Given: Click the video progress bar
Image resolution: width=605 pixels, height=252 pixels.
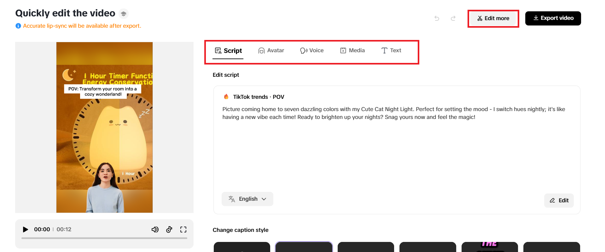Looking at the screenshot, I should [104, 238].
